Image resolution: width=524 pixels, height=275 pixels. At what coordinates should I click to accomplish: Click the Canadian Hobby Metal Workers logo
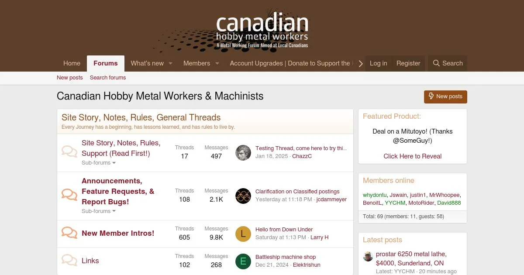(262, 30)
